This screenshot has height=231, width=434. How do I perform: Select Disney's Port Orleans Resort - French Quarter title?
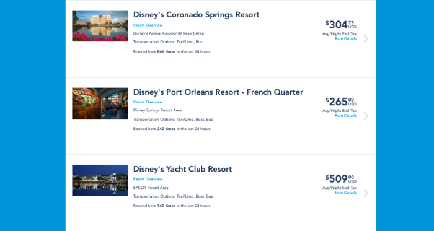coord(218,92)
